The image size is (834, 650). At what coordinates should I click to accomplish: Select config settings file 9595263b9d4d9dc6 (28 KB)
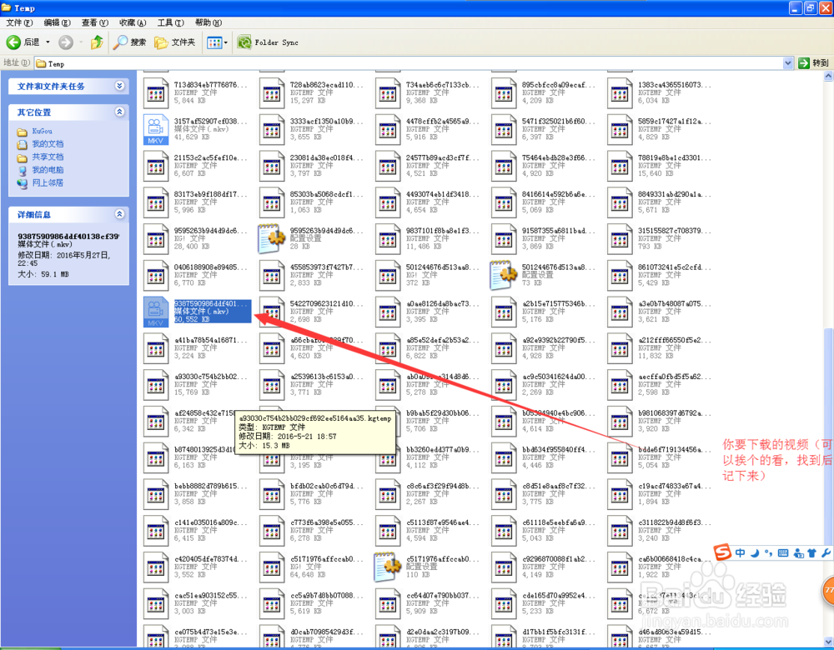(x=310, y=238)
